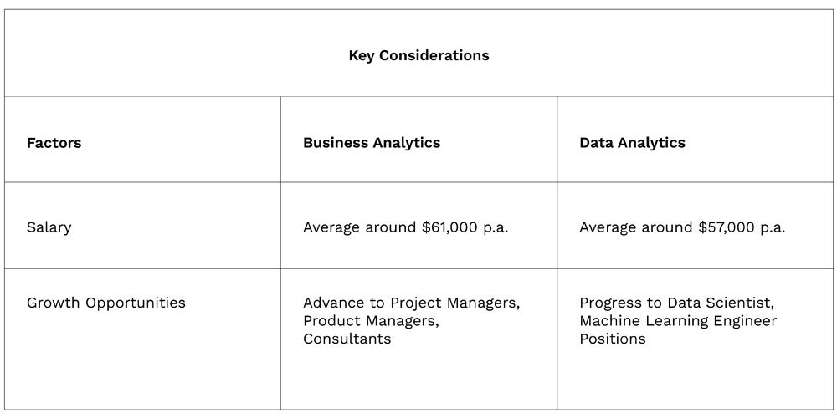
Task: Click the $57,000 salary figure
Action: pyautogui.click(x=727, y=227)
